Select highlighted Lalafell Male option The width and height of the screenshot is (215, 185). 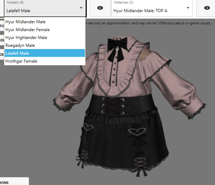(45, 53)
